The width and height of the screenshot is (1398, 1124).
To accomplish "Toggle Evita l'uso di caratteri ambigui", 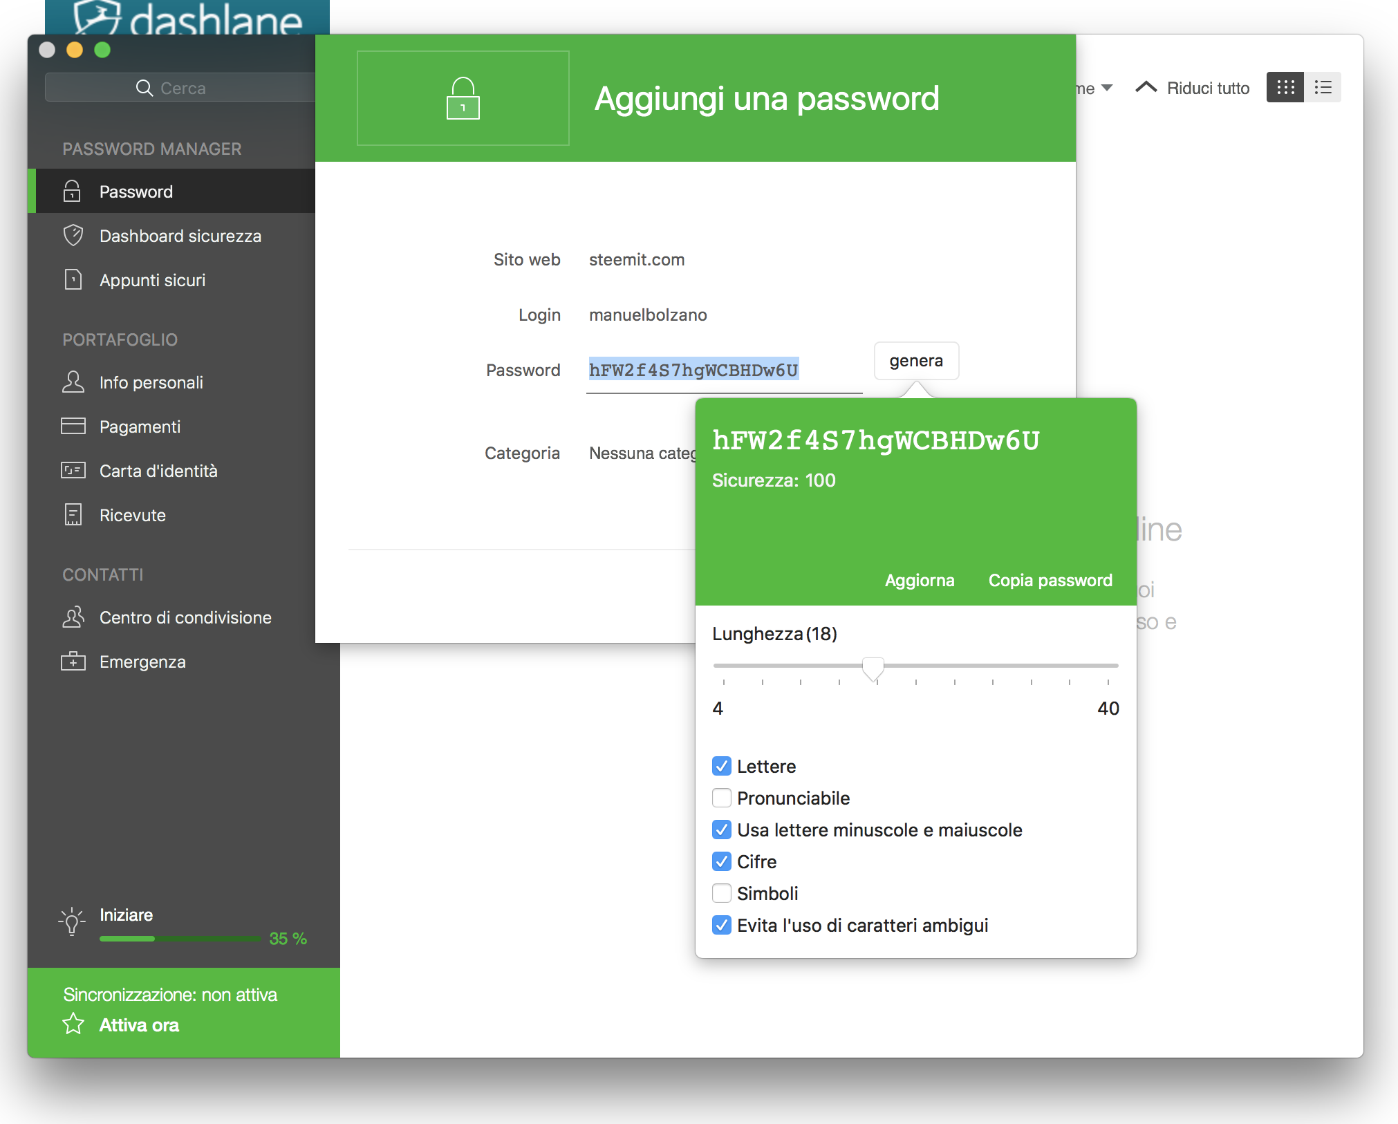I will click(x=721, y=925).
